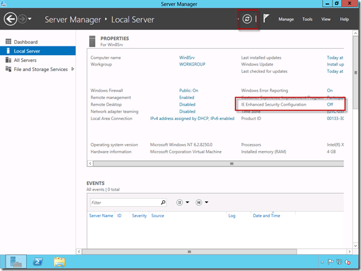Viewport: 361px width, 271px height.
Task: Open the navigation history dropdown arrow
Action: click(30, 19)
